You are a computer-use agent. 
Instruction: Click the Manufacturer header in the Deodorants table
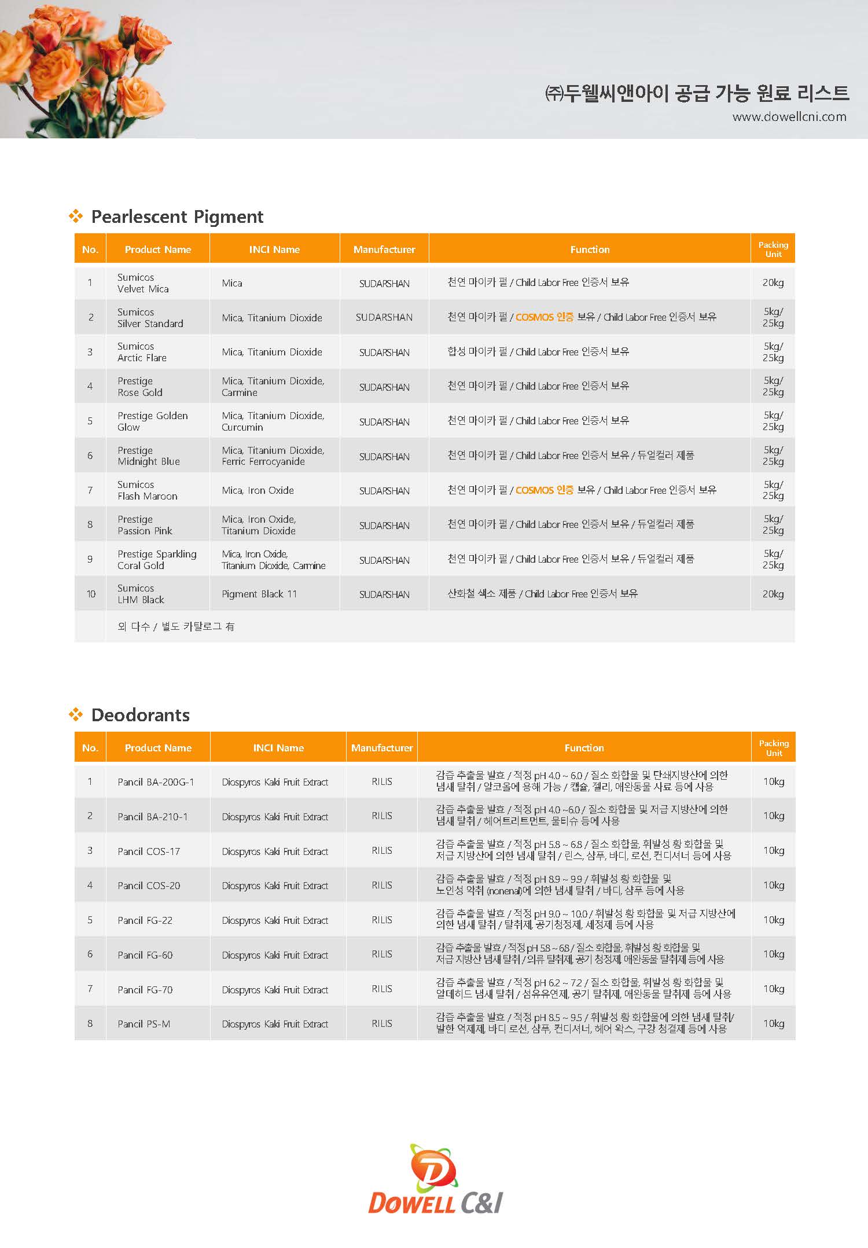tap(382, 748)
